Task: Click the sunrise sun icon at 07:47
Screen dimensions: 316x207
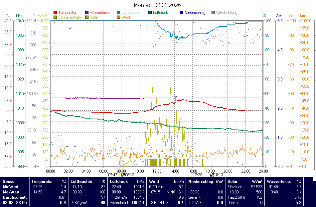Action: [119, 175]
